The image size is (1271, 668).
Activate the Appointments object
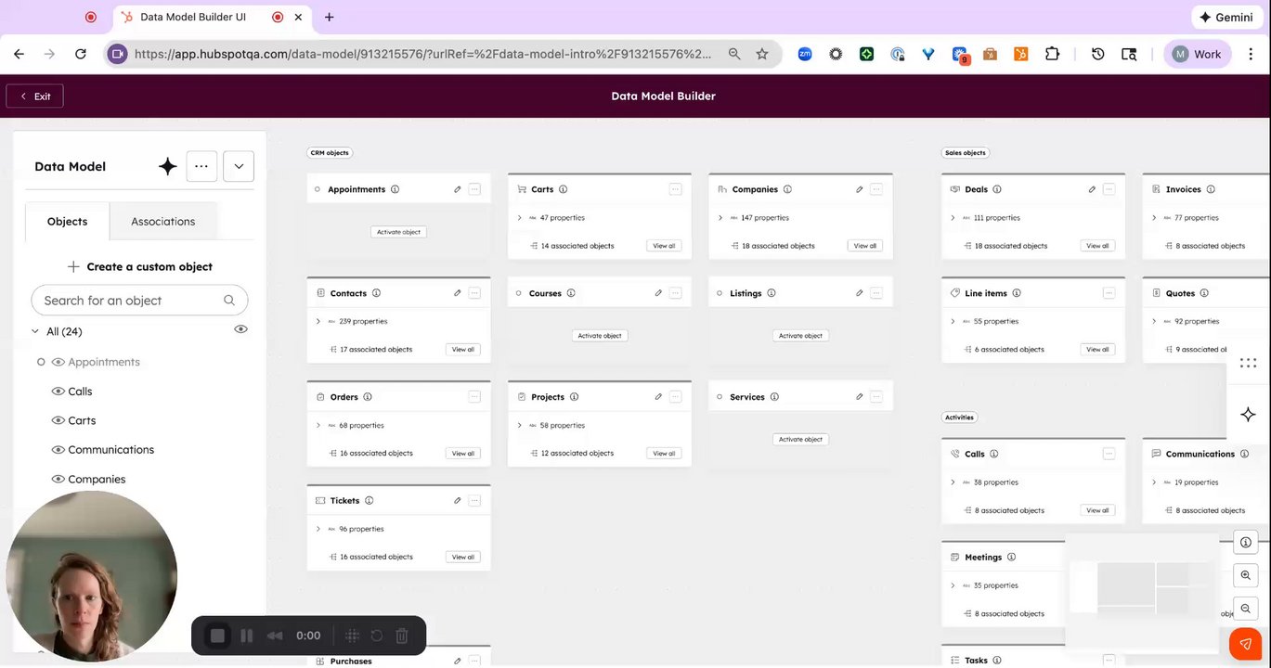(x=399, y=232)
